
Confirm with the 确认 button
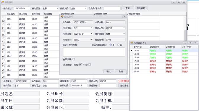click(109, 71)
